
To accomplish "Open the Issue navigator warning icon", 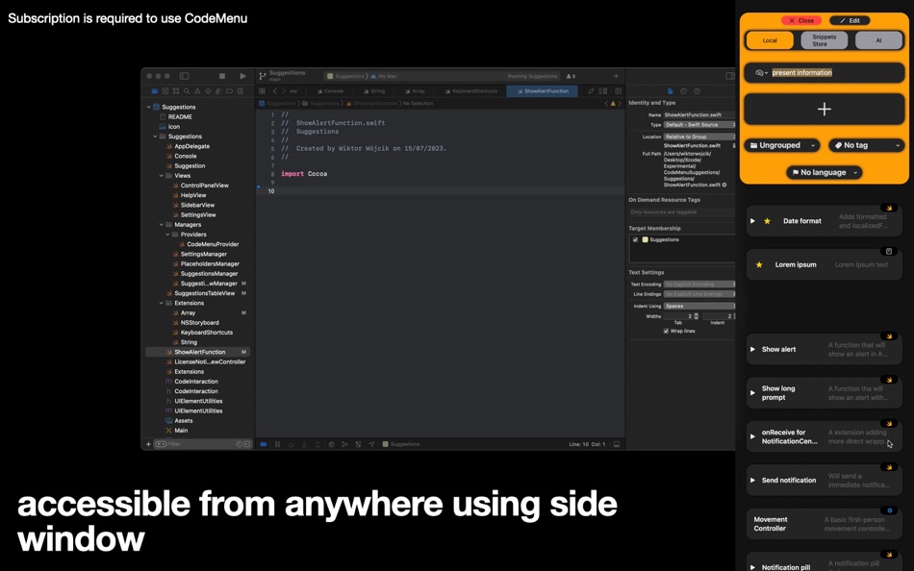I will 197,91.
